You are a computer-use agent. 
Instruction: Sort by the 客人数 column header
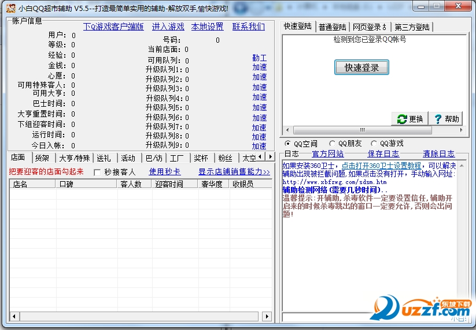click(134, 184)
